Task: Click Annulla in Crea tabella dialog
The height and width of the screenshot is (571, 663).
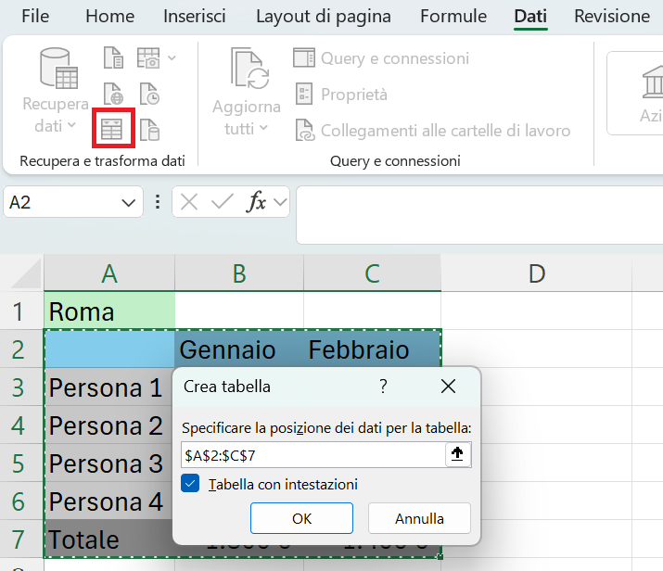Action: [419, 518]
